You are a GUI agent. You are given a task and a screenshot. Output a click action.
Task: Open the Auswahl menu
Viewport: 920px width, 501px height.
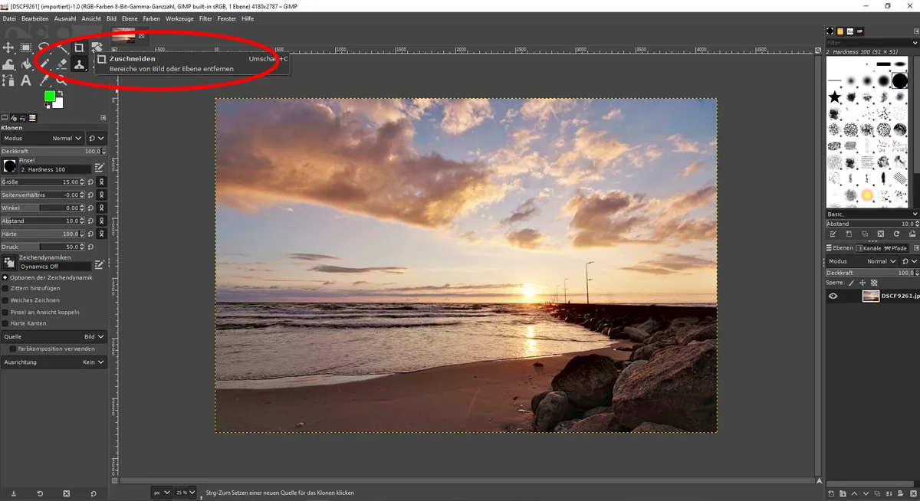(x=64, y=18)
